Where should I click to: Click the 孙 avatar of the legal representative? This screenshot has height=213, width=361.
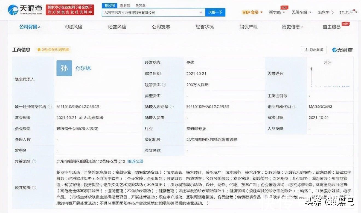[64, 68]
